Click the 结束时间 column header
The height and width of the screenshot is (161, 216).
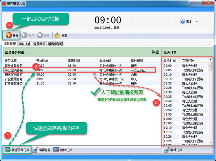click(x=82, y=60)
